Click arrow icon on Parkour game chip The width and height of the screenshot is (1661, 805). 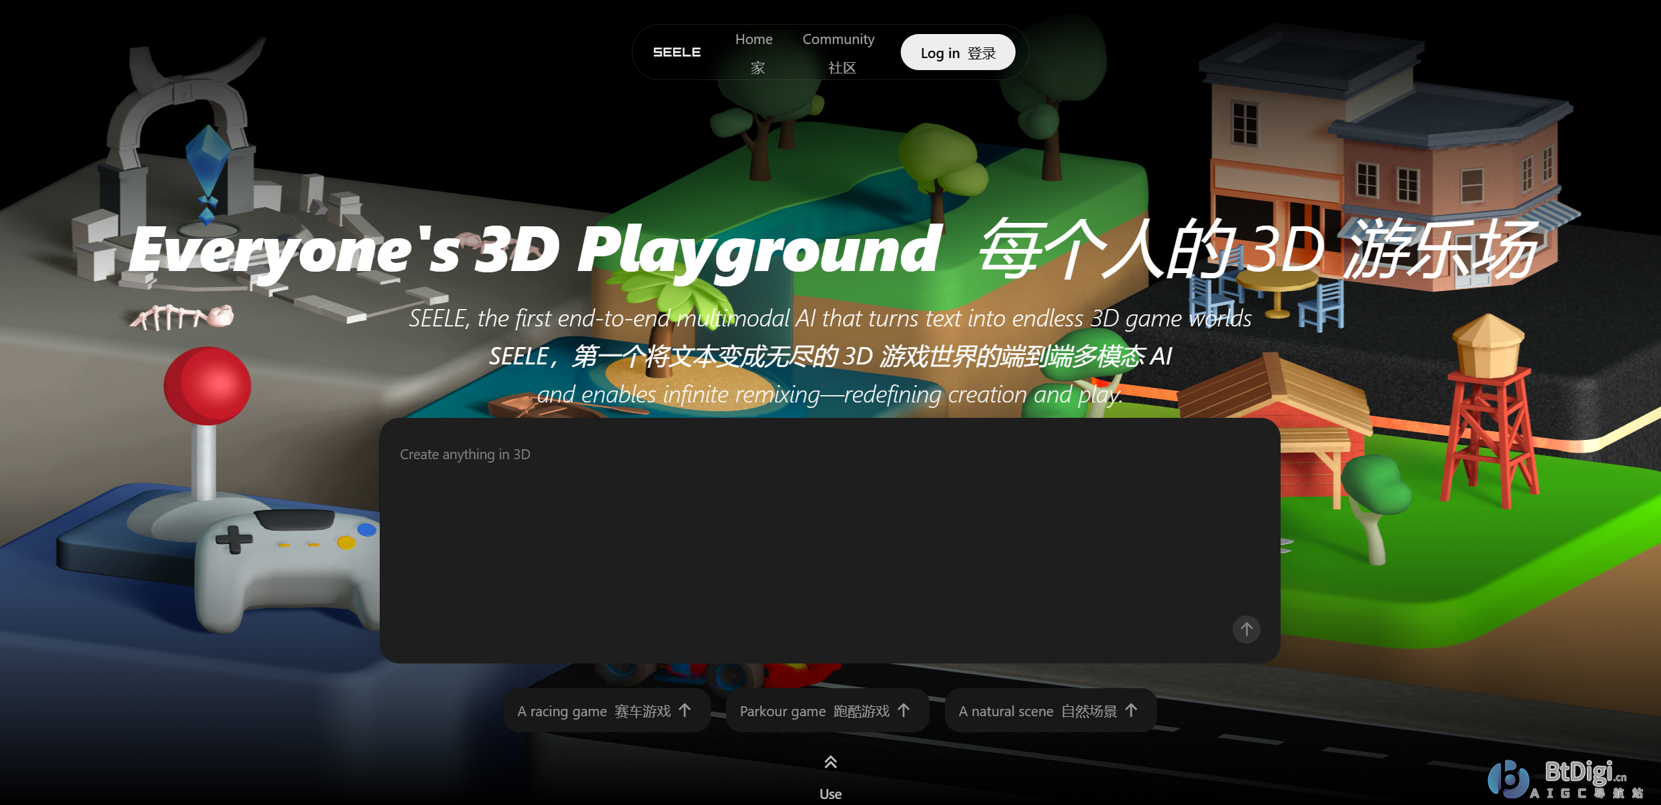(x=904, y=710)
